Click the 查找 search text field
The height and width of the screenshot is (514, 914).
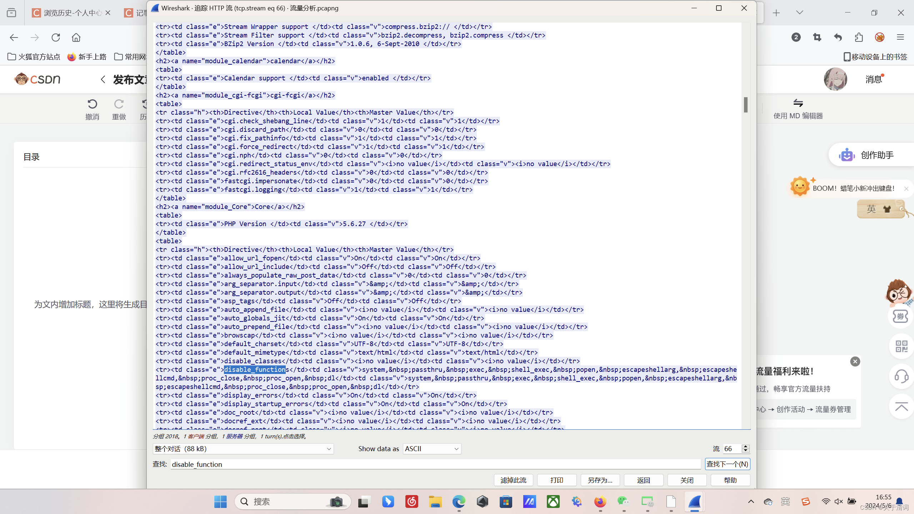435,464
